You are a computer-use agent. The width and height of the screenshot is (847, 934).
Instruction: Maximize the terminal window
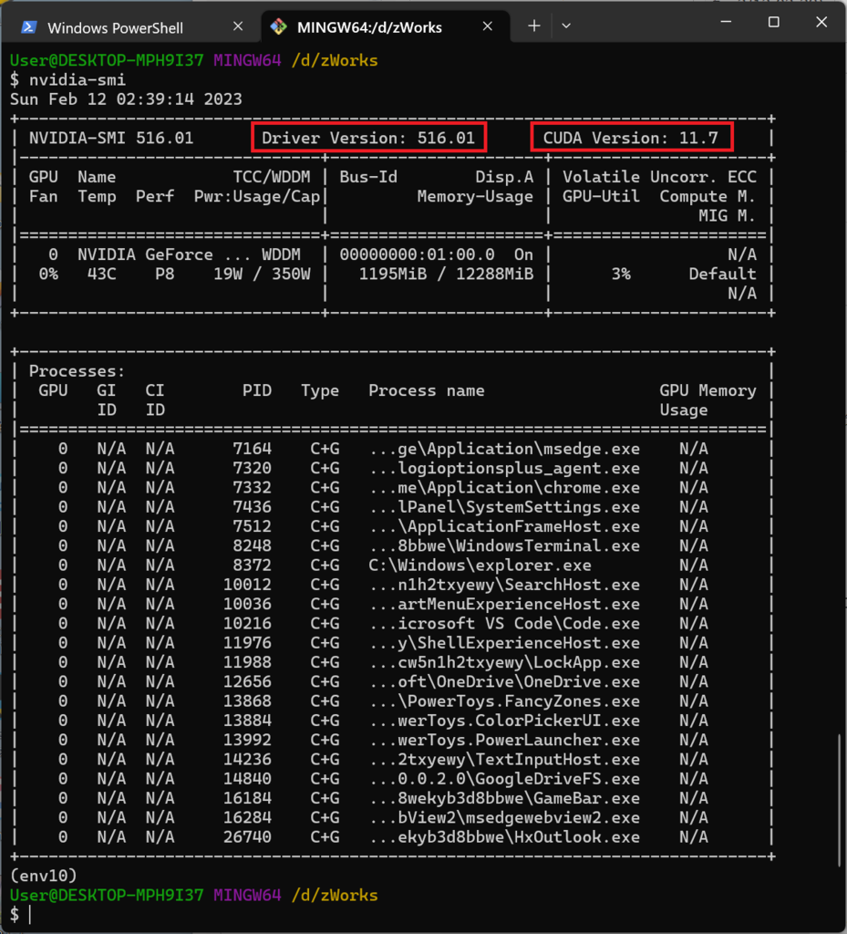click(x=774, y=22)
